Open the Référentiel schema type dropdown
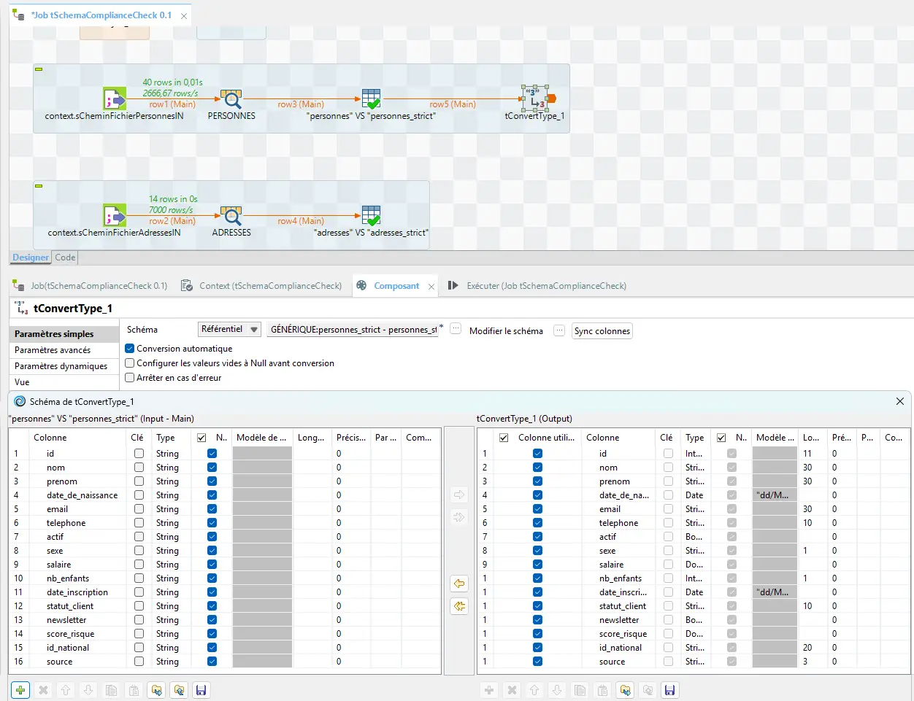 click(230, 330)
